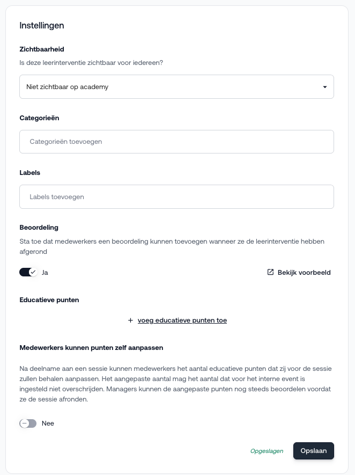The height and width of the screenshot is (475, 355).
Task: Click the 'Nee' label next to the toggle
Action: 48,423
